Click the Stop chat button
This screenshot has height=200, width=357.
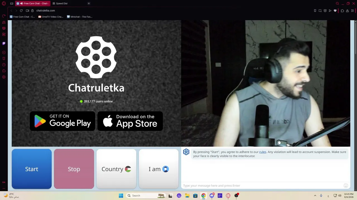click(74, 169)
